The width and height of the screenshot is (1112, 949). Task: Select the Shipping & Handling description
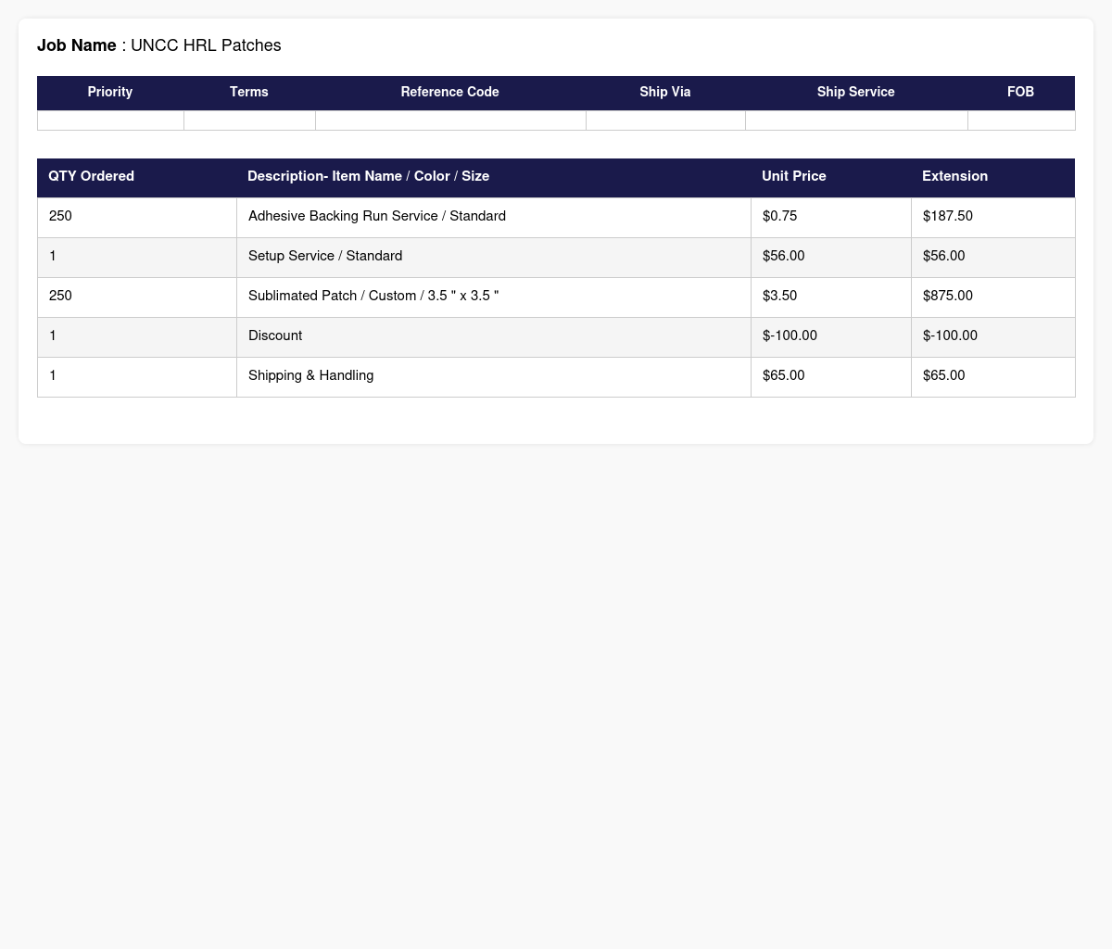[x=311, y=375]
